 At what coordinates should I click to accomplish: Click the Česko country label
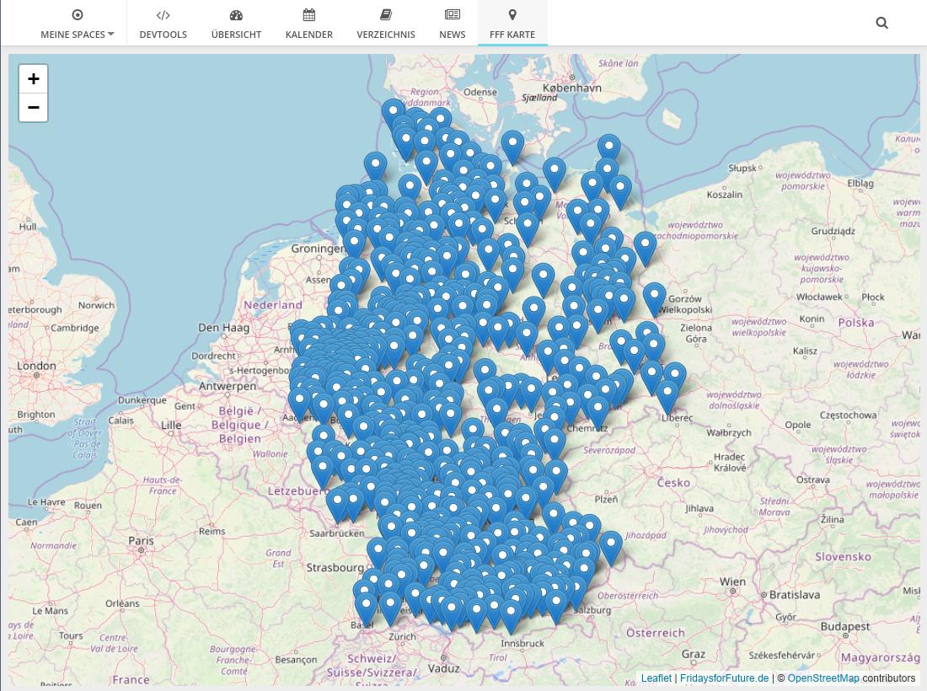pyautogui.click(x=673, y=482)
